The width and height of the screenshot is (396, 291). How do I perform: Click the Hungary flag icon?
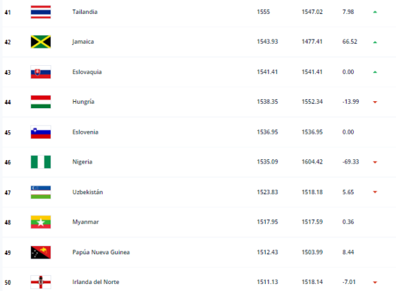pos(41,102)
